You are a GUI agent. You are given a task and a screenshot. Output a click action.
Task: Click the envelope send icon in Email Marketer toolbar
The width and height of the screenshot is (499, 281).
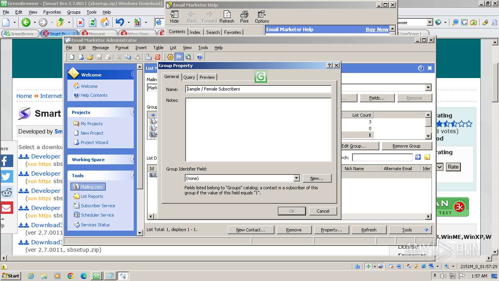[x=148, y=57]
